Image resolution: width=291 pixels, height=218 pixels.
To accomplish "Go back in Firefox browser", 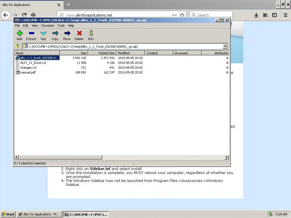I will (x=6, y=15).
